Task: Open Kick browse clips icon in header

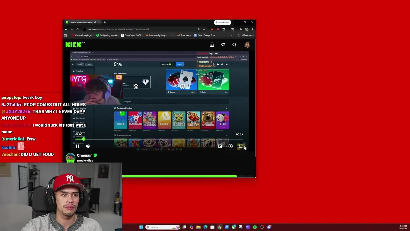Action: [212, 45]
